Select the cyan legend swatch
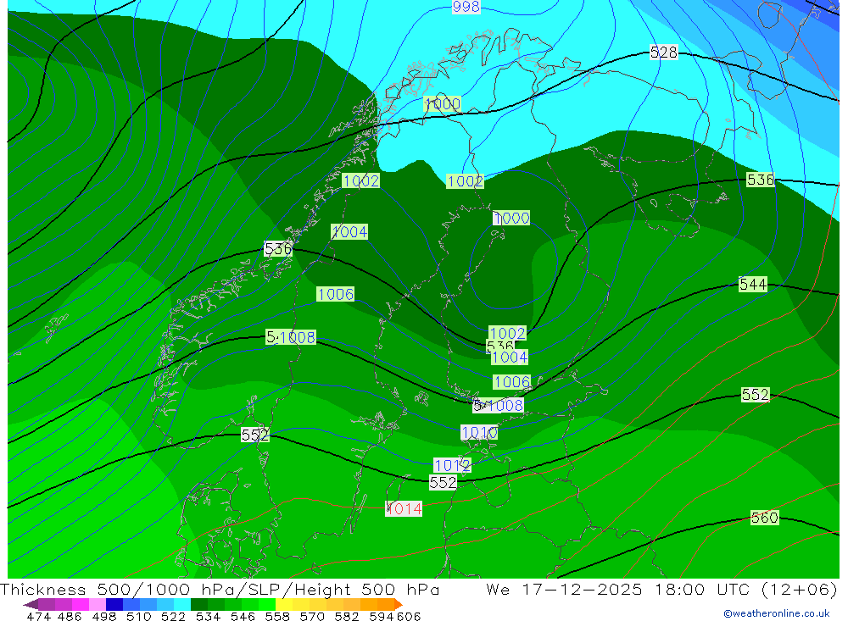Image resolution: width=848 pixels, height=621 pixels. coord(182,604)
